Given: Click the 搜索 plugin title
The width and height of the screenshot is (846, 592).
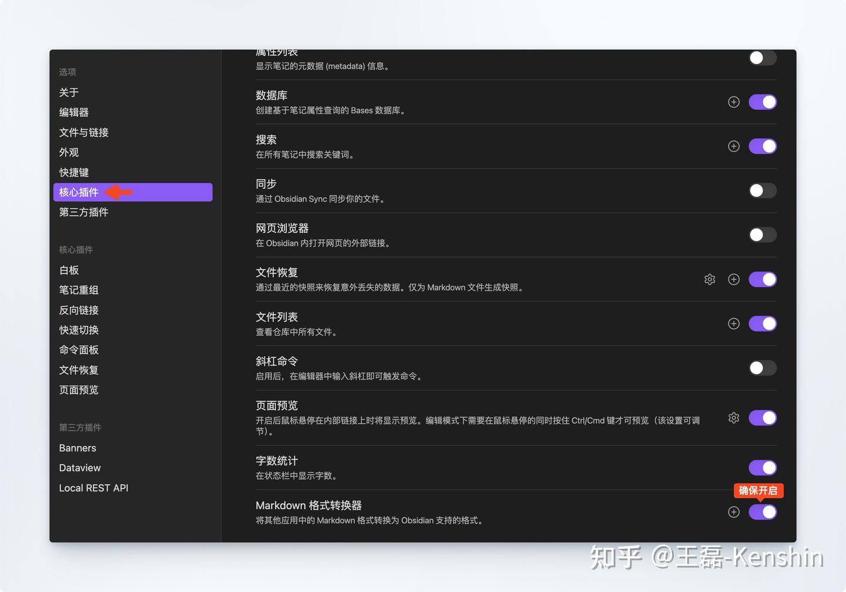Looking at the screenshot, I should 266,140.
